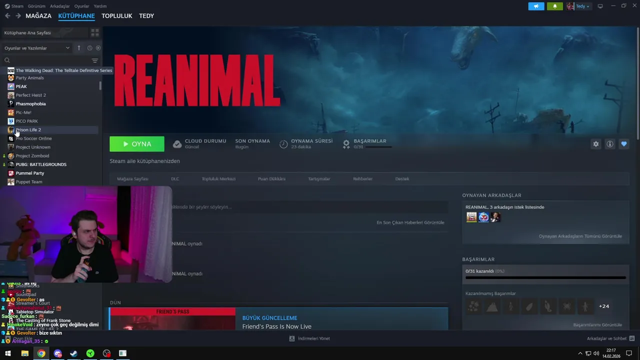Click the Big Picture mode monitor icon
The height and width of the screenshot is (360, 640).
[x=600, y=6]
